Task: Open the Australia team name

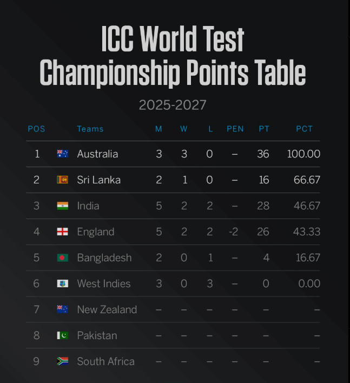Action: [x=97, y=154]
